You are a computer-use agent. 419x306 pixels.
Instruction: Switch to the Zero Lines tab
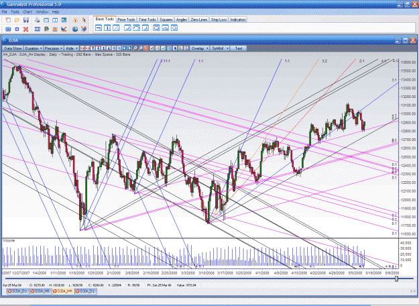(199, 19)
